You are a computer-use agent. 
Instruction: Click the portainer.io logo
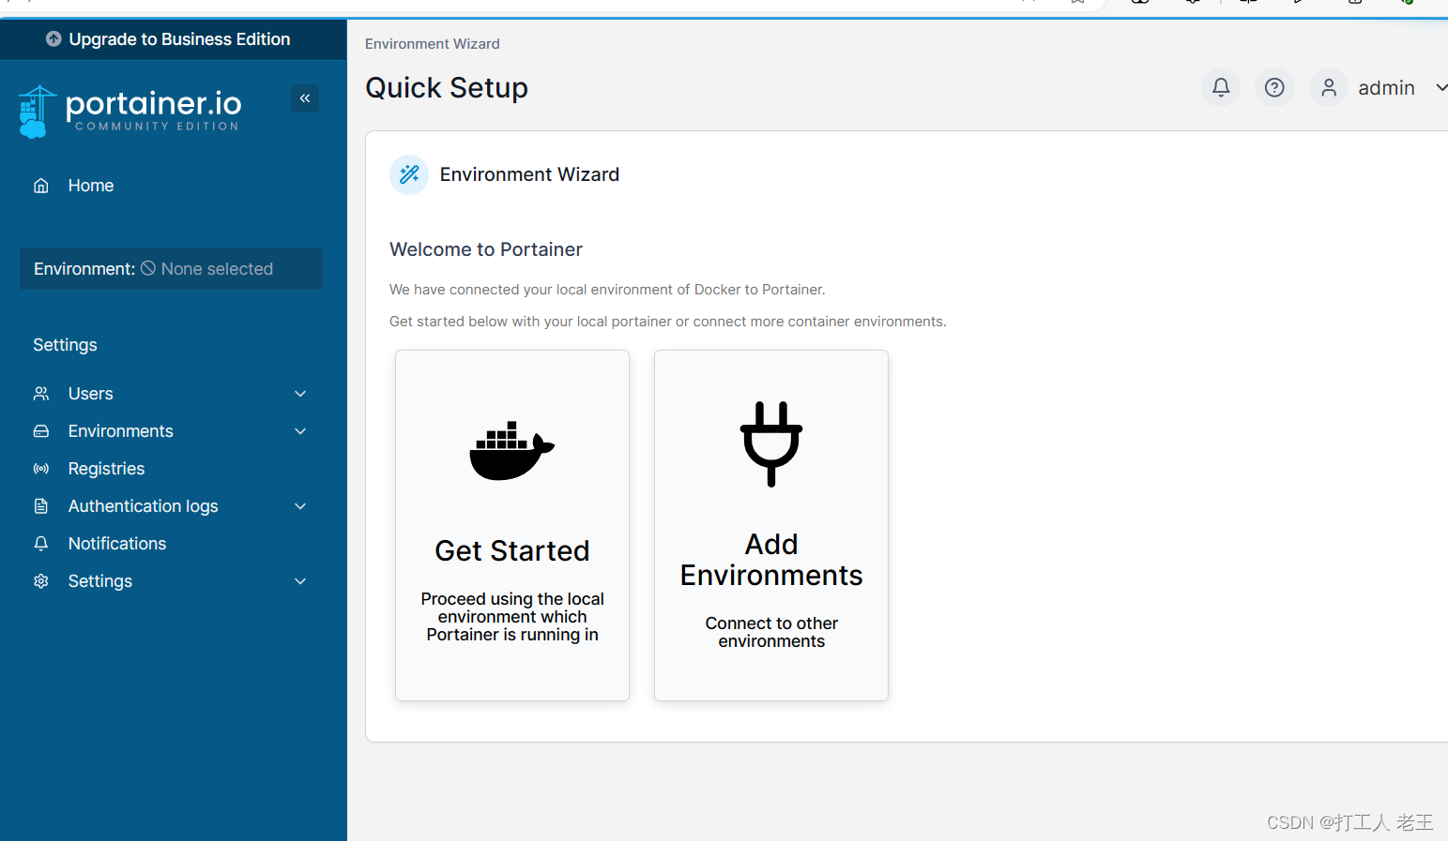click(x=130, y=112)
